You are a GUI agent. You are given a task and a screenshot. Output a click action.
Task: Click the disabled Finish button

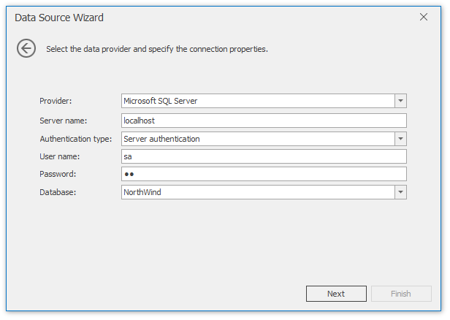tap(401, 294)
